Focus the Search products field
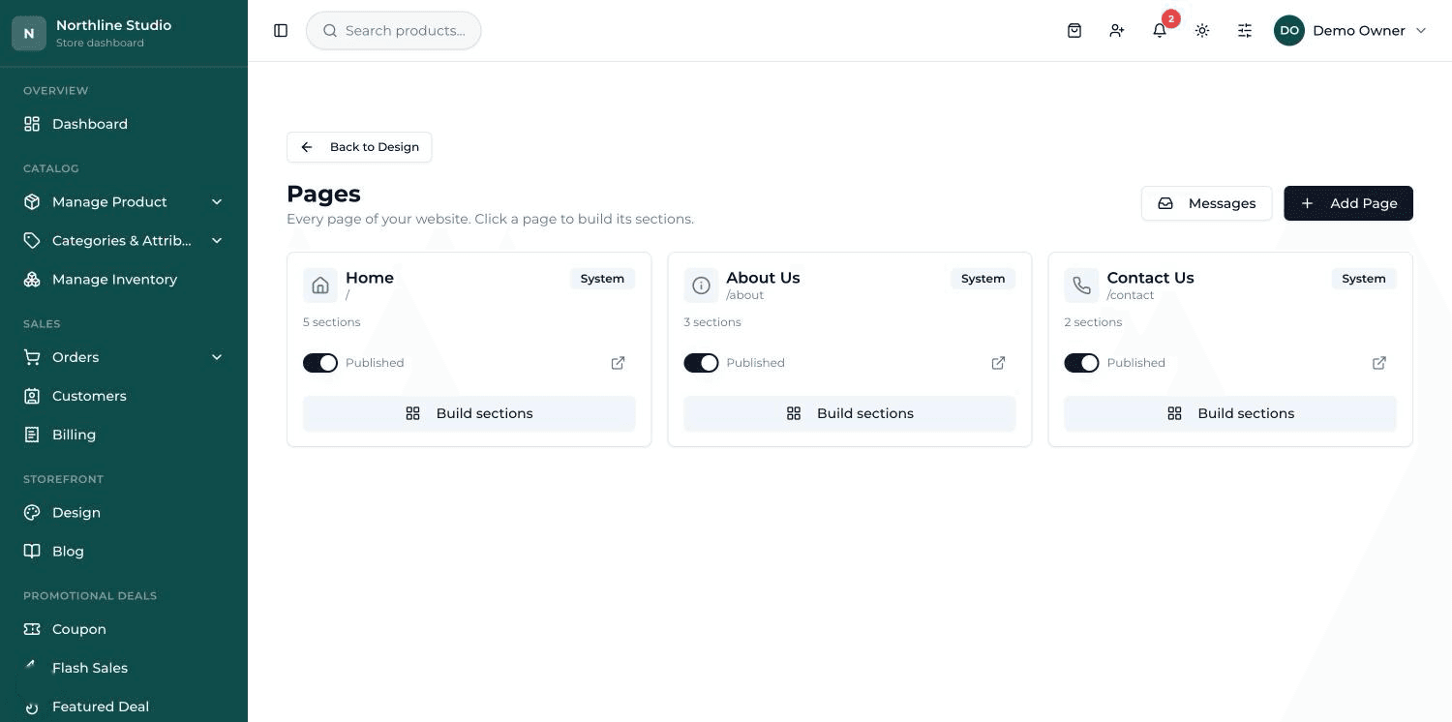 [x=394, y=31]
